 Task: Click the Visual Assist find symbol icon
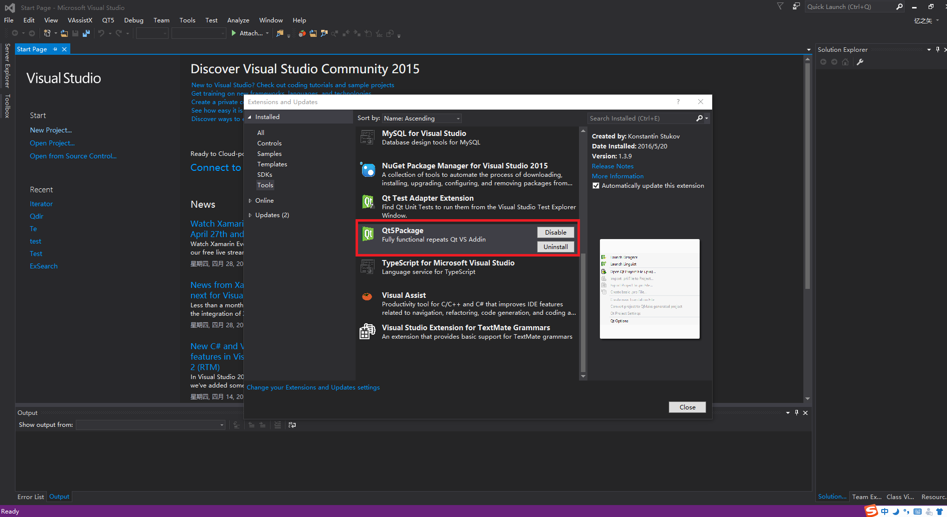[324, 33]
